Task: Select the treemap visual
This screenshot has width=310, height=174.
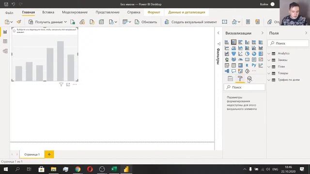Action: pos(261,54)
